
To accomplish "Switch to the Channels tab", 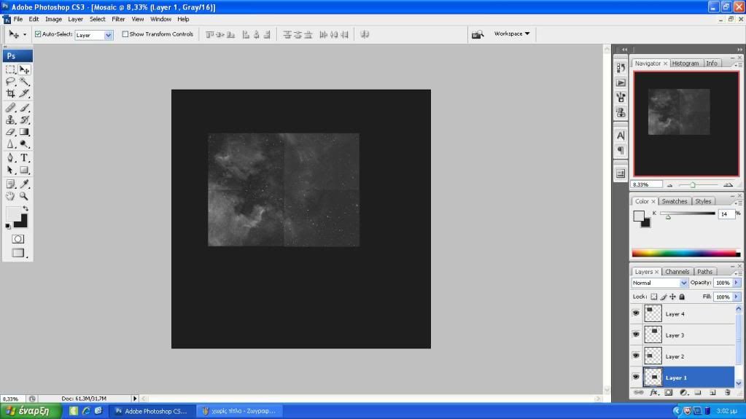I will pos(677,272).
